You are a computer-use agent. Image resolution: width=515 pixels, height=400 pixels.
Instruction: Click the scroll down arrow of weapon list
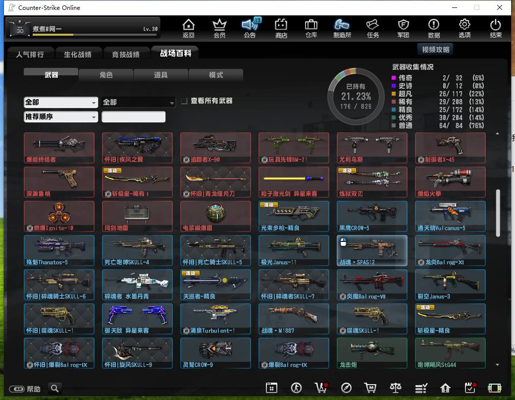498,365
